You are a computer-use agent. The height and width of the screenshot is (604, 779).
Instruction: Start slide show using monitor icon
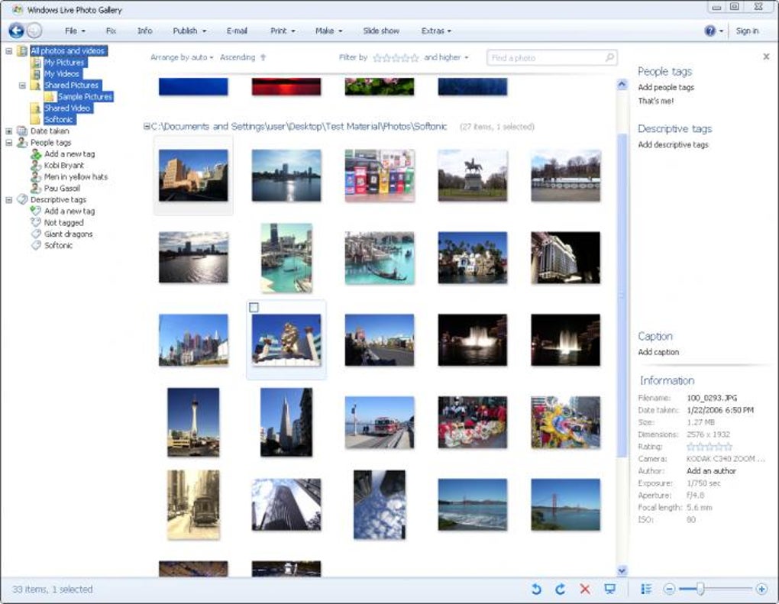coord(609,589)
